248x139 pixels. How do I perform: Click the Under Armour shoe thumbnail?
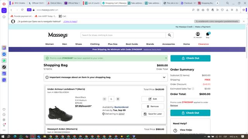[x=60, y=114]
